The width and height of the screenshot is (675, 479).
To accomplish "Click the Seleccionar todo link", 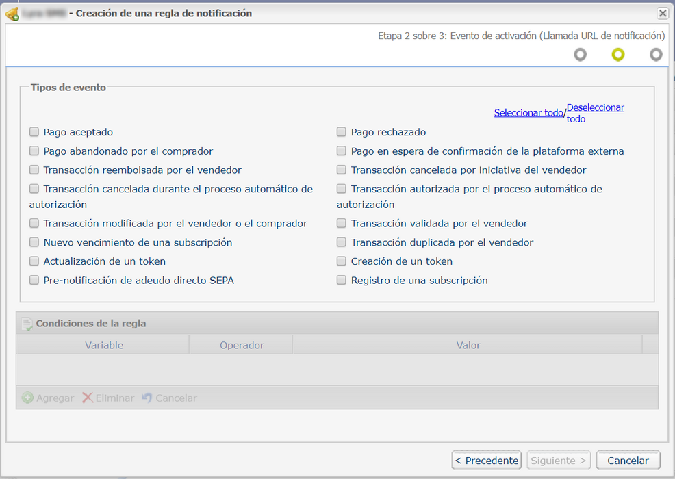I will [528, 113].
